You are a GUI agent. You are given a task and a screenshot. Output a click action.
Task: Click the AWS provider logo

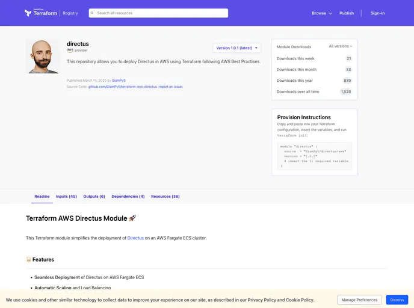click(70, 50)
